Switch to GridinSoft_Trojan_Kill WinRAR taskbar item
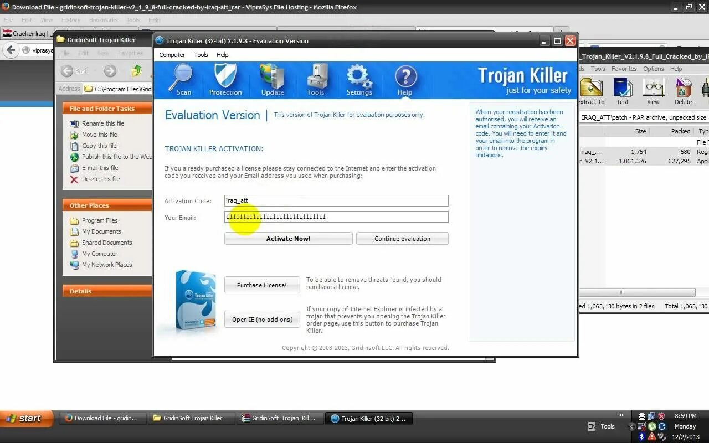This screenshot has height=443, width=709. 280,418
